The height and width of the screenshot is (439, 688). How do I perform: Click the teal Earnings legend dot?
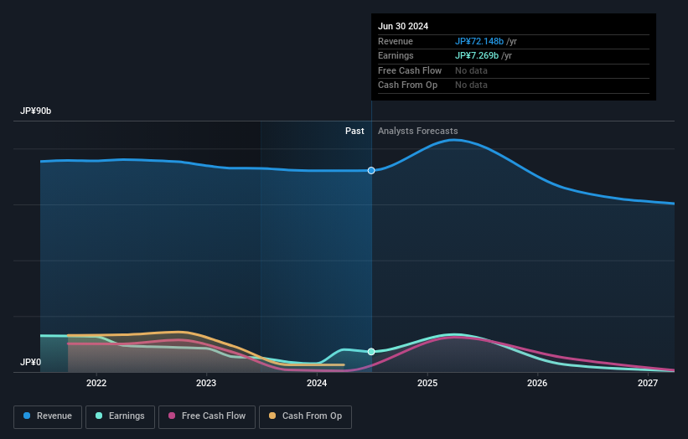99,416
